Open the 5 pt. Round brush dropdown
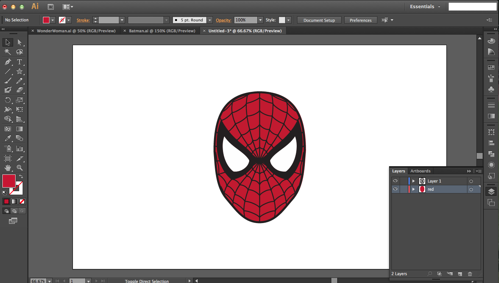This screenshot has width=499, height=283. tap(210, 20)
